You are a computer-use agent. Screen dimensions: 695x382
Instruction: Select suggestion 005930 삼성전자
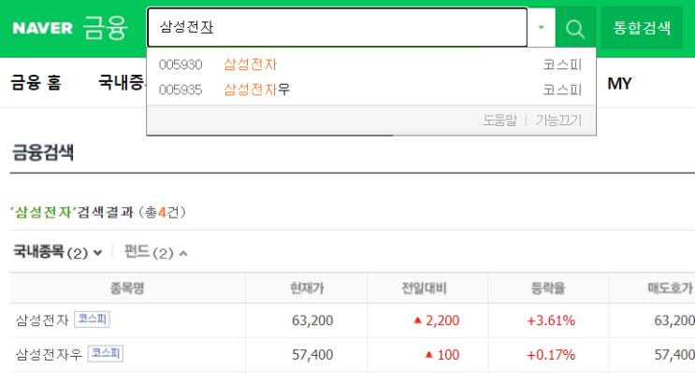click(x=371, y=64)
